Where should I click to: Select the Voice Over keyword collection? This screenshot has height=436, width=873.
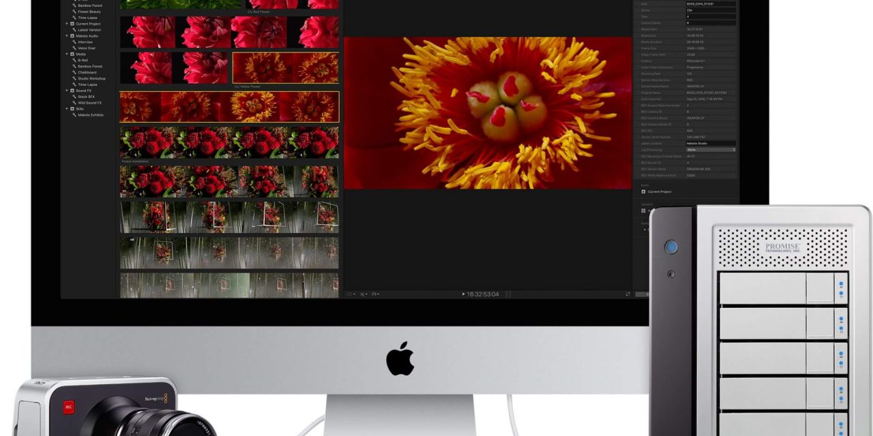coord(86,48)
